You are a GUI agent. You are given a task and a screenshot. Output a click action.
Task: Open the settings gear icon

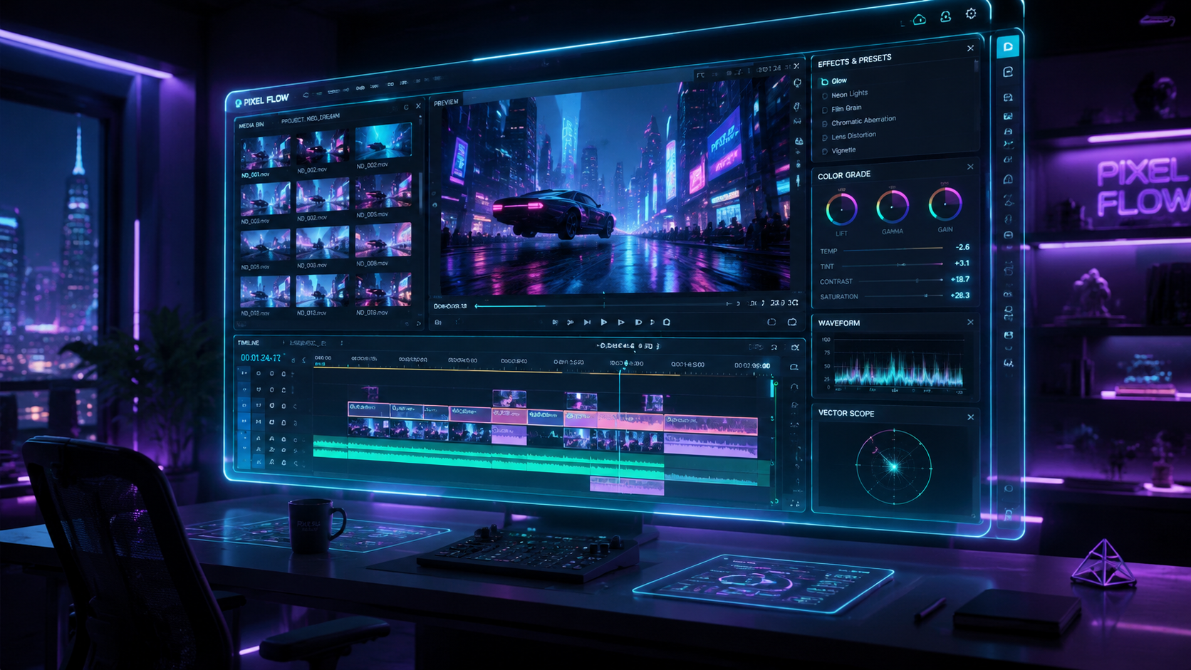pyautogui.click(x=971, y=14)
